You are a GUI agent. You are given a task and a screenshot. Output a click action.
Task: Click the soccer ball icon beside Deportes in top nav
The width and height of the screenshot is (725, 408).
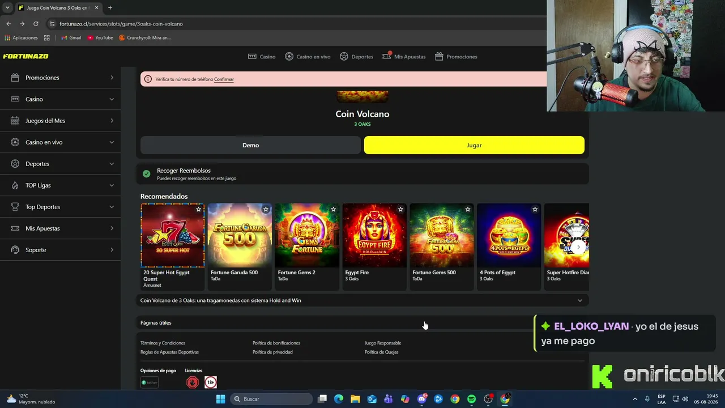point(344,57)
